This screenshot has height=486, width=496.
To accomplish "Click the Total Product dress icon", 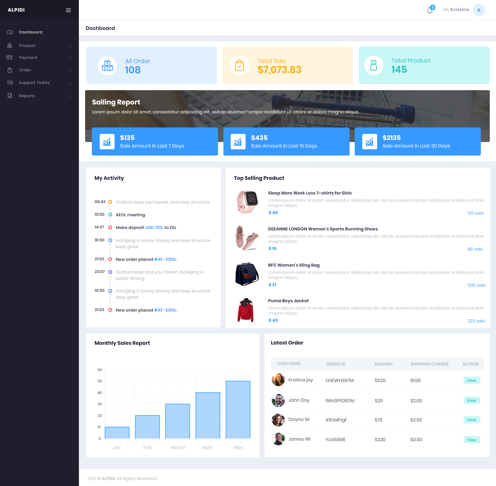I will pyautogui.click(x=374, y=65).
